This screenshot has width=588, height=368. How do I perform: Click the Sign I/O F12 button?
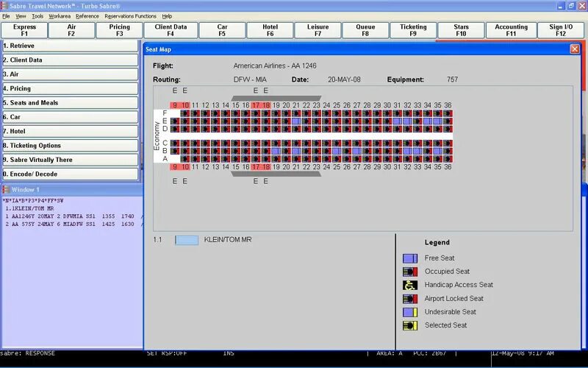click(x=561, y=30)
